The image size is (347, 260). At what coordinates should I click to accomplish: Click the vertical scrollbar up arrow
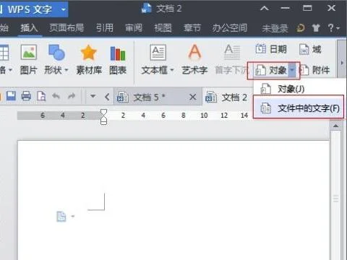tap(335, 126)
